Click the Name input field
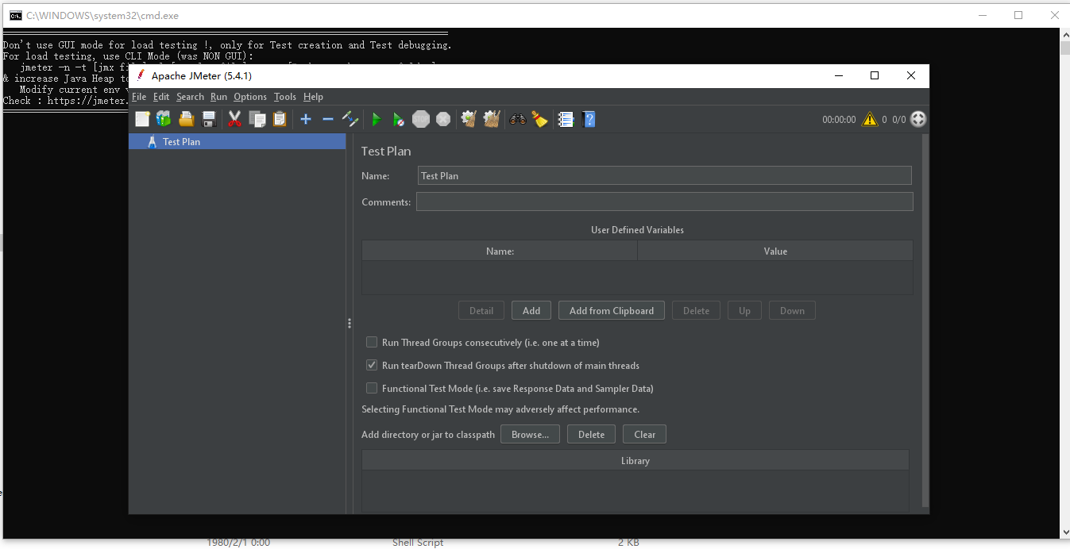The image size is (1070, 549). click(x=664, y=175)
